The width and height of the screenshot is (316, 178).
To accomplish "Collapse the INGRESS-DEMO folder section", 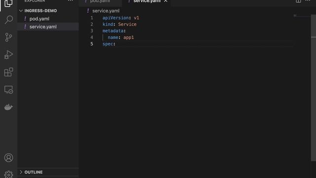I will pos(21,11).
